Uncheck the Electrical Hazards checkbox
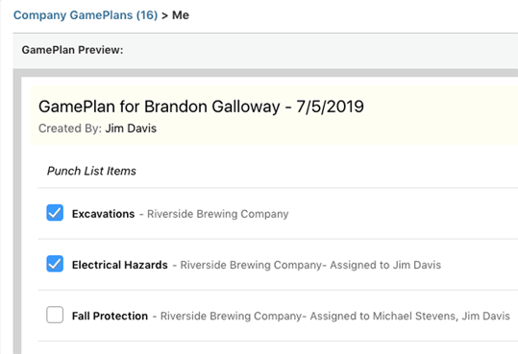This screenshot has width=518, height=354. (55, 264)
